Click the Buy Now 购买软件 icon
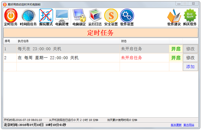The height and width of the screenshot is (130, 201). [190, 17]
